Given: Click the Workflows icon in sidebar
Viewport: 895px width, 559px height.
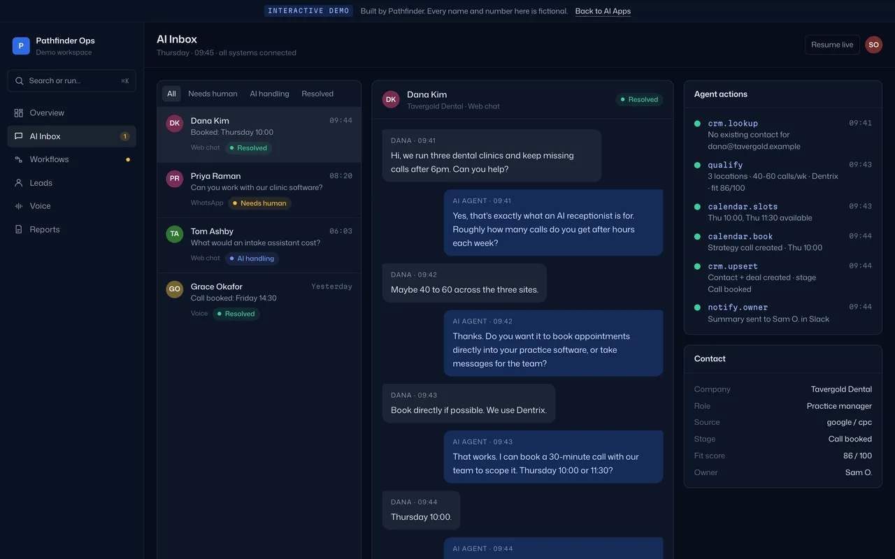Looking at the screenshot, I should coord(19,159).
